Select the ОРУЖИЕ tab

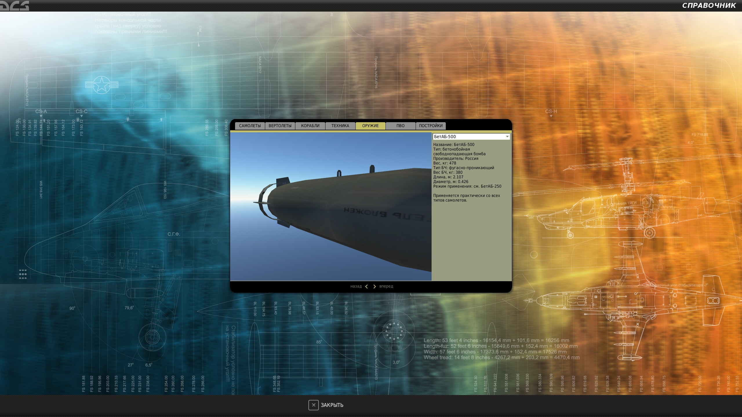[x=370, y=126]
